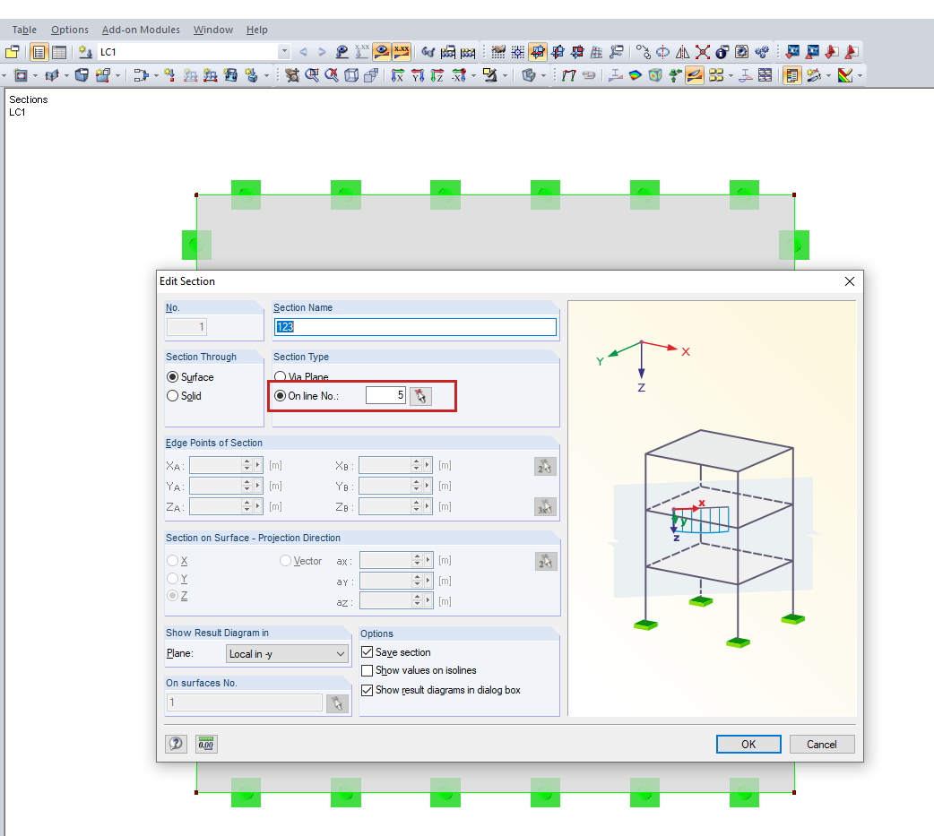Screen dimensions: 934x836
Task: Click the rotate tool icon
Action: point(662,52)
